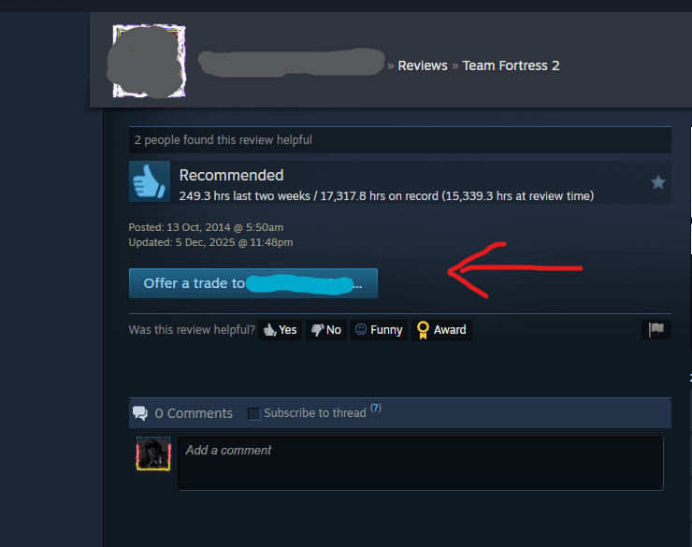Viewport: 692px width, 547px height.
Task: Click the blue thumbs-up Recommended icon
Action: (150, 181)
